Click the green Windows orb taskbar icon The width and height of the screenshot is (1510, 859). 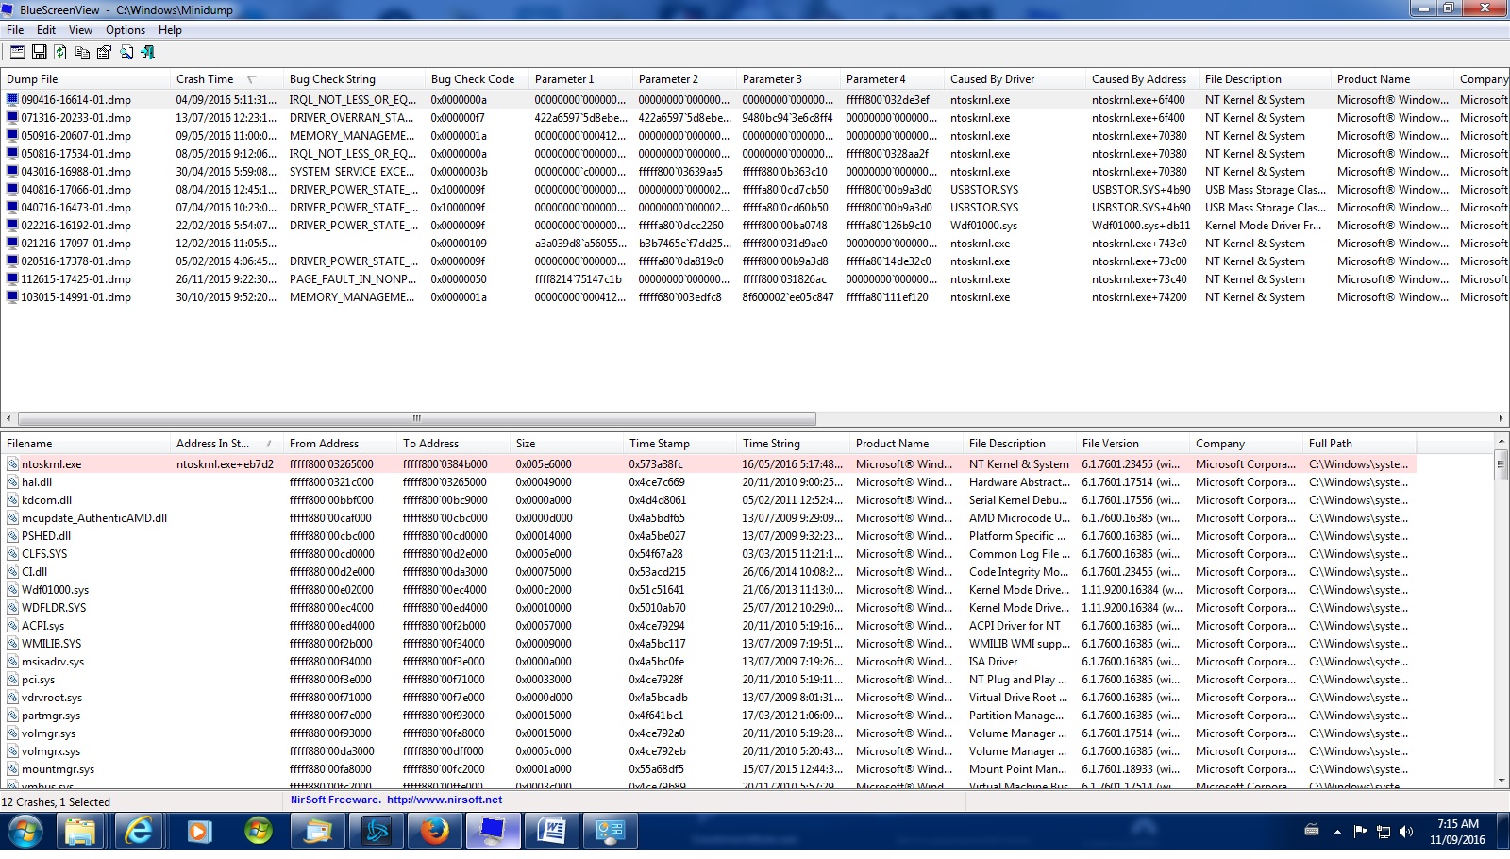click(258, 832)
